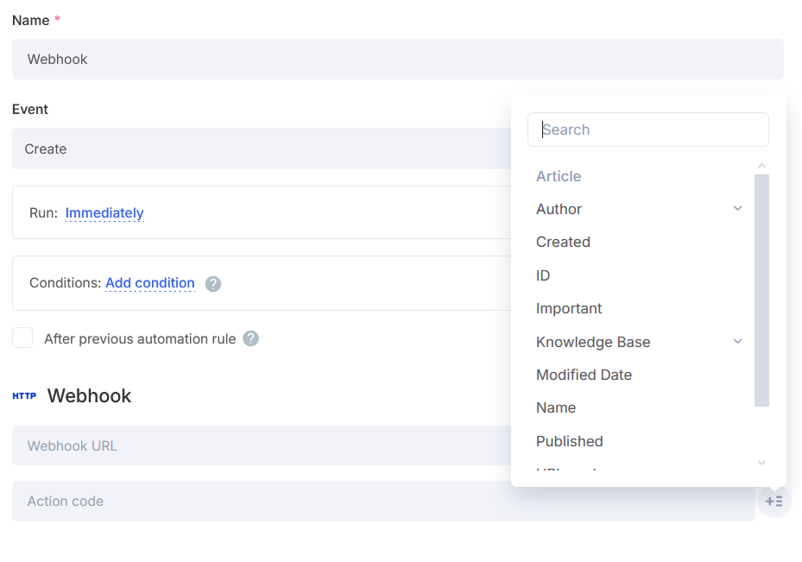
Task: Open the Event dropdown showing Create
Action: (x=259, y=148)
